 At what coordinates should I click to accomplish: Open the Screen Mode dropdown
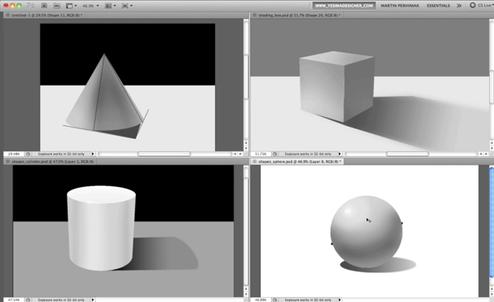tap(127, 6)
